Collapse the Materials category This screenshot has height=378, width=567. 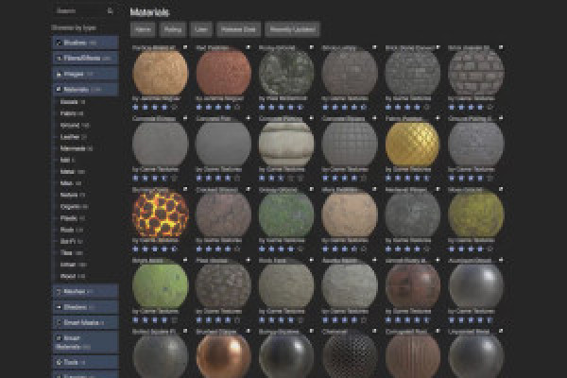tap(86, 89)
